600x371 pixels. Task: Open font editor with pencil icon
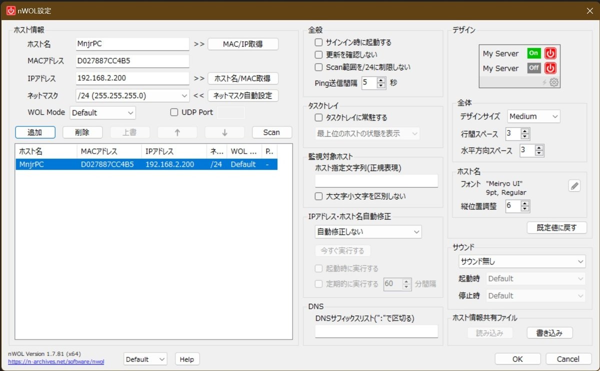click(574, 186)
